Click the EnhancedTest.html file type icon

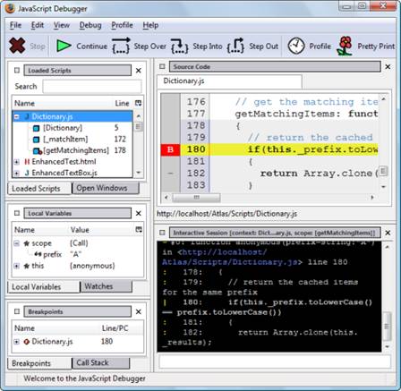(x=27, y=162)
